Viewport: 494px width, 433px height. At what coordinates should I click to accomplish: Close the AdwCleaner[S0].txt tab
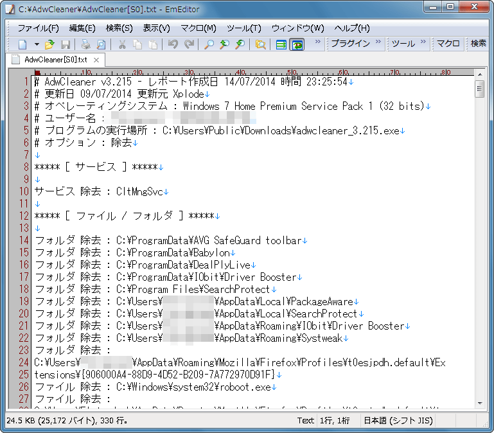click(96, 60)
